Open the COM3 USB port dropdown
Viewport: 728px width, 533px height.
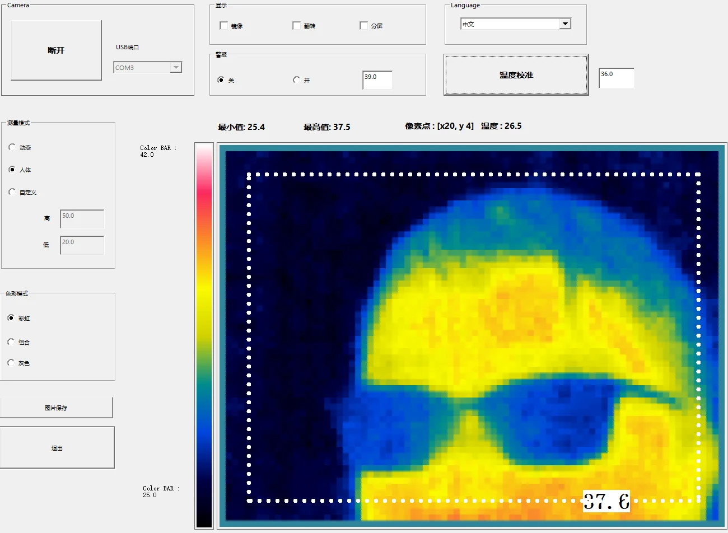(x=176, y=68)
